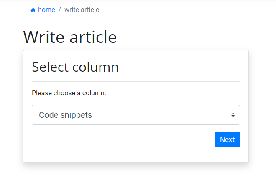Click the caret icon at the select's right edge
This screenshot has height=184, width=276.
233,115
